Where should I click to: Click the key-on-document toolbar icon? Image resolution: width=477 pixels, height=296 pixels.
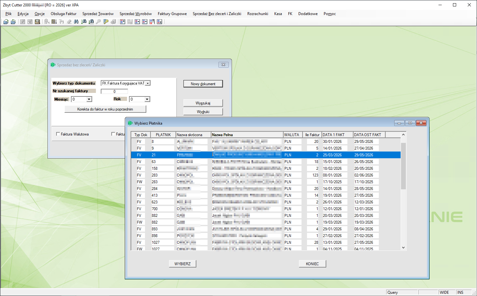coord(106,22)
